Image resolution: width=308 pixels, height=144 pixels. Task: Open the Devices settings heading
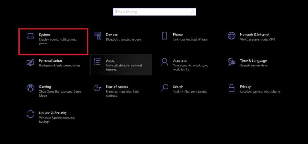click(x=112, y=35)
